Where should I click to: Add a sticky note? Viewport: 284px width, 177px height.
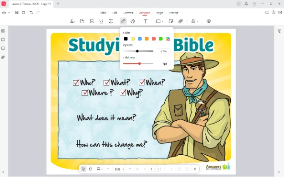point(171,21)
